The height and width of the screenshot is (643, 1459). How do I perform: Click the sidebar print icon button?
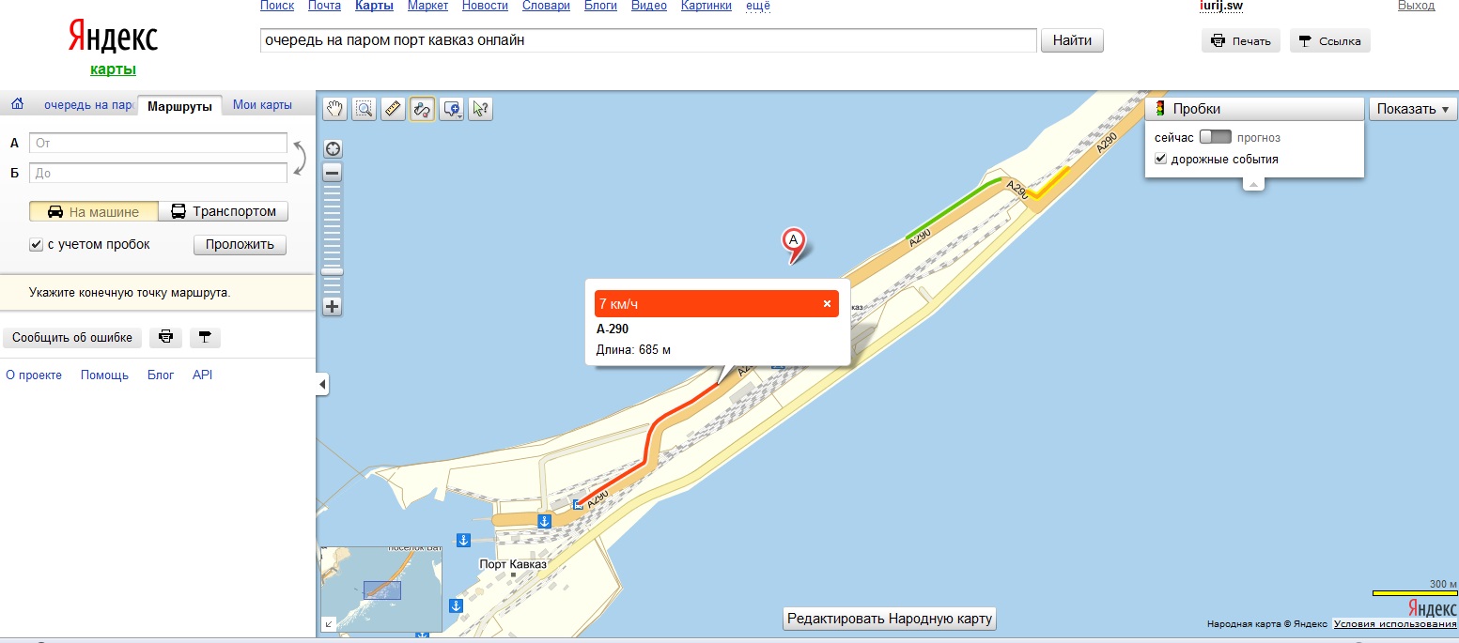pos(165,337)
